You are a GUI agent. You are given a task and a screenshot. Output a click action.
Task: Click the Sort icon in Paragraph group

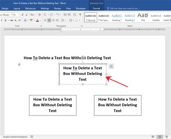pos(75,15)
